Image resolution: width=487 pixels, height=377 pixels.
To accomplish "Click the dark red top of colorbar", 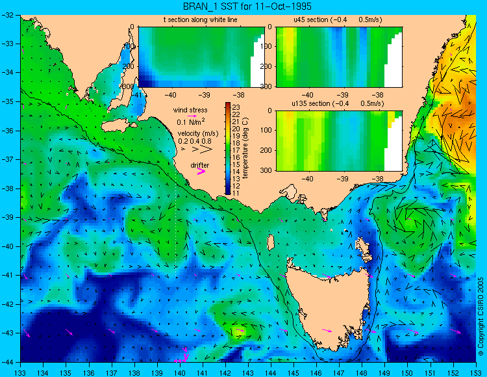I will (228, 105).
